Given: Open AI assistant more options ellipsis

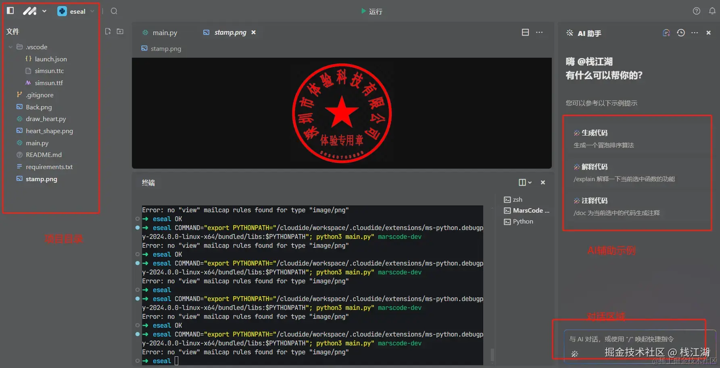Looking at the screenshot, I should pos(695,33).
